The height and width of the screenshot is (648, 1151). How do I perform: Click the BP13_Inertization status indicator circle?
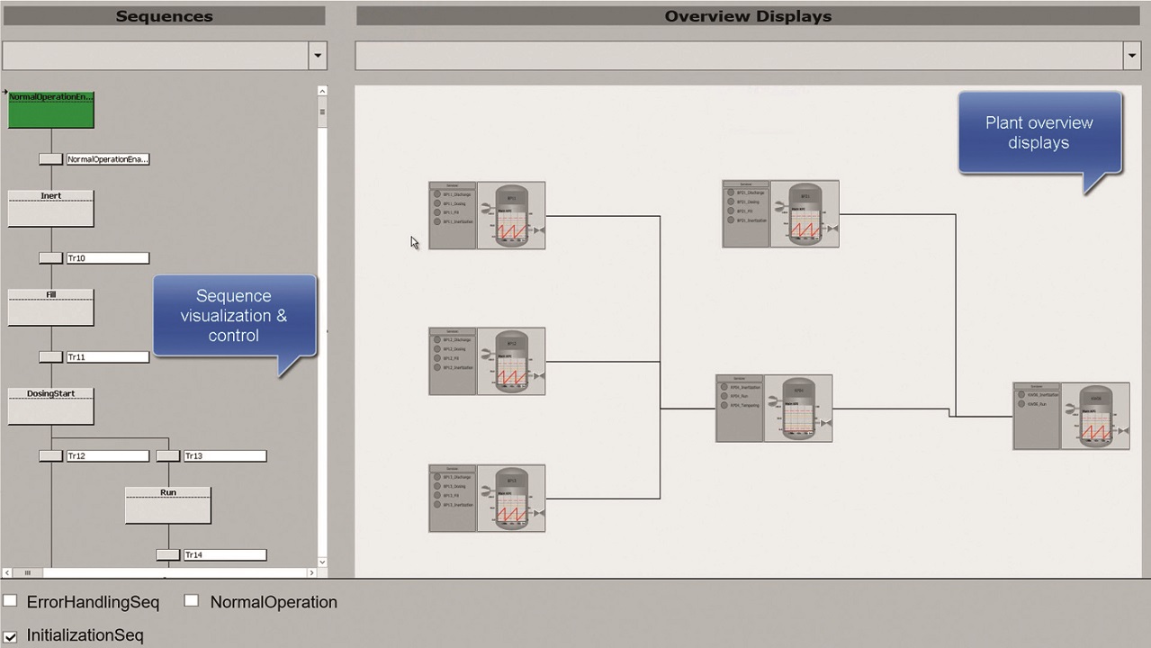pos(437,505)
